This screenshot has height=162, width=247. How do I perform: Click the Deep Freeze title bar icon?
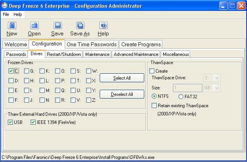[4, 5]
